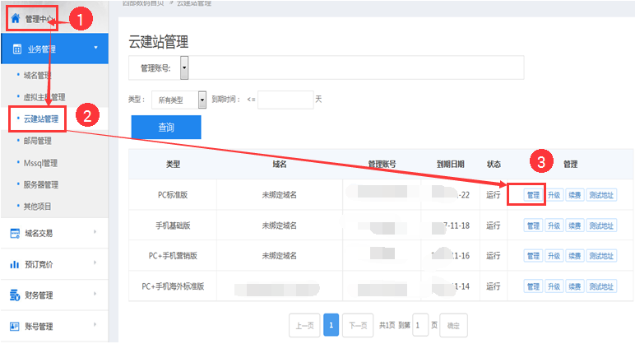Click 续费 for the PC+手机营销版 row
The height and width of the screenshot is (344, 635).
click(575, 256)
